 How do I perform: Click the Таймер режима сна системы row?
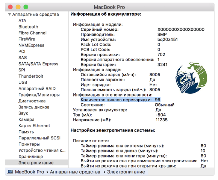click(143, 146)
